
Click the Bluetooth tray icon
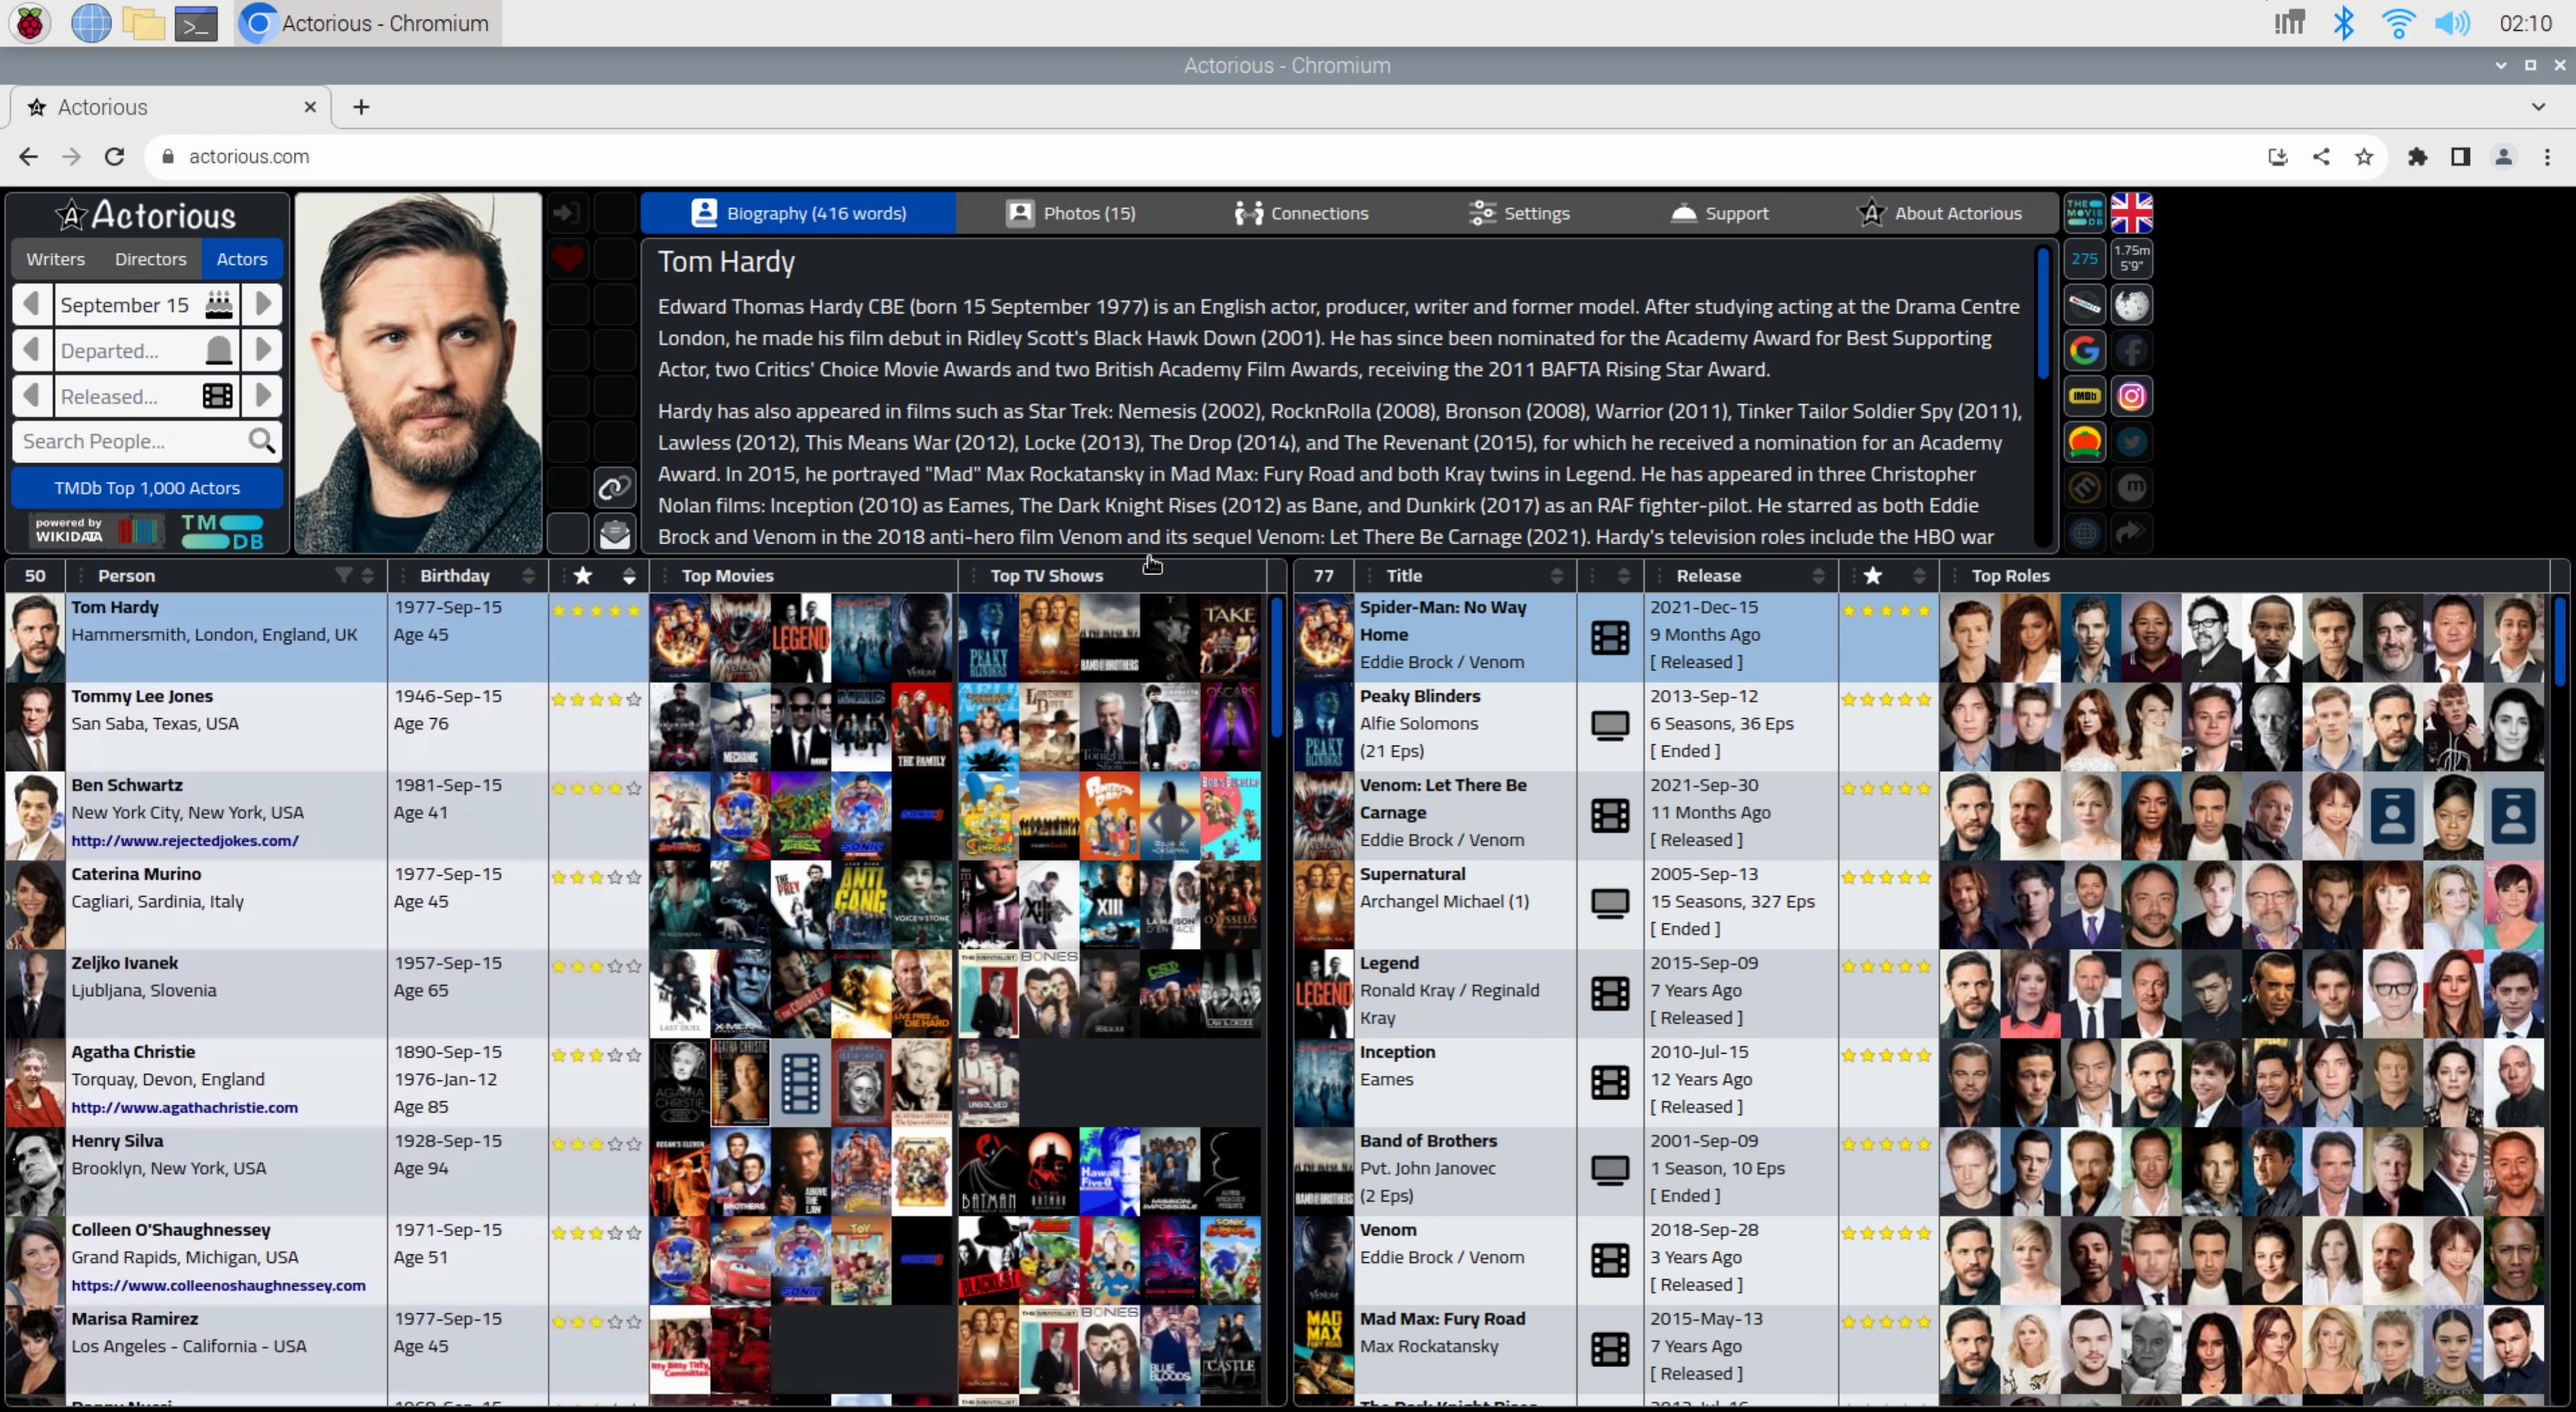[x=2343, y=23]
